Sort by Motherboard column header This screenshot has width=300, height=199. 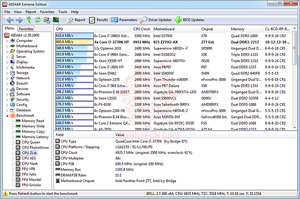(x=175, y=29)
